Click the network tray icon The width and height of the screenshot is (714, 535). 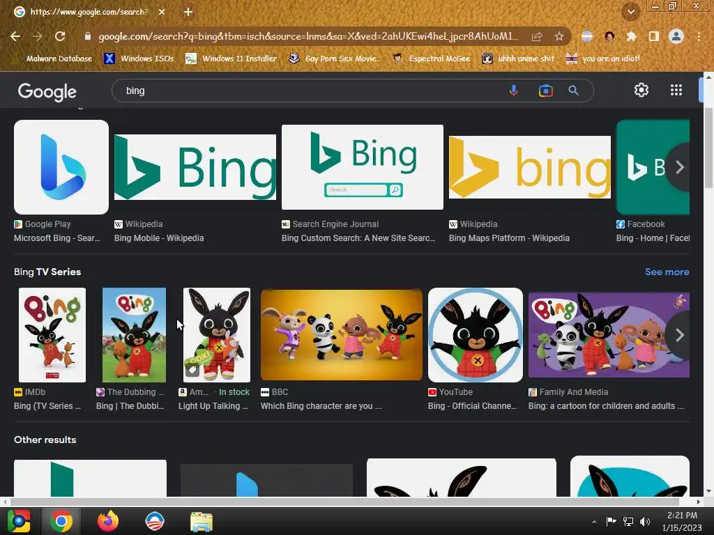pos(628,522)
